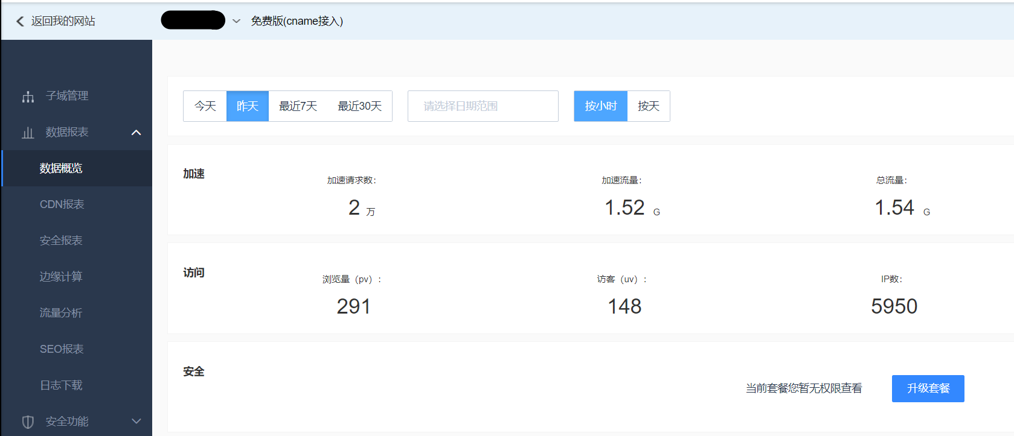Set granularity to 按天
This screenshot has width=1014, height=436.
pyautogui.click(x=649, y=106)
